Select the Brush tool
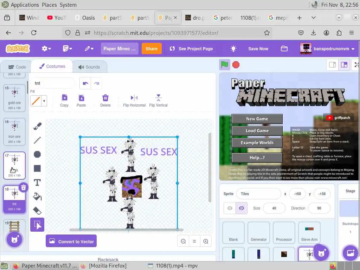This screenshot has width=360, height=270. coord(37,126)
